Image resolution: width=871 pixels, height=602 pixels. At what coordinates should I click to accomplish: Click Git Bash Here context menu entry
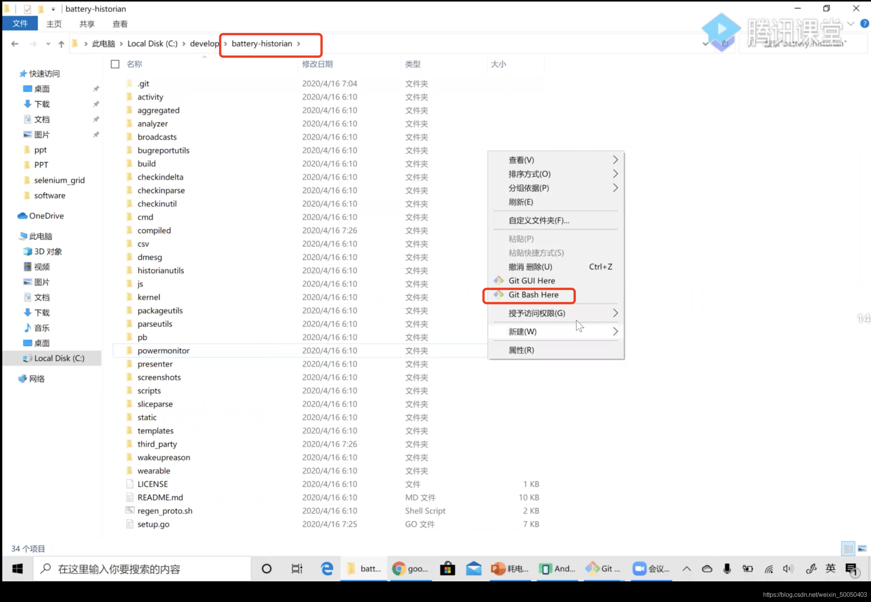533,295
